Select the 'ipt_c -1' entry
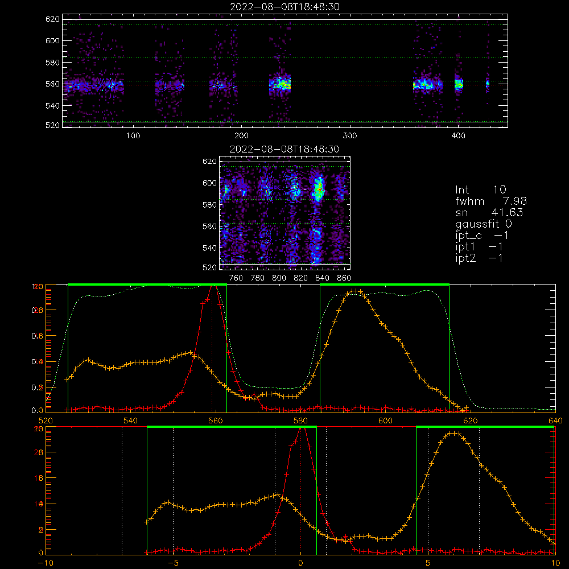 [x=482, y=236]
